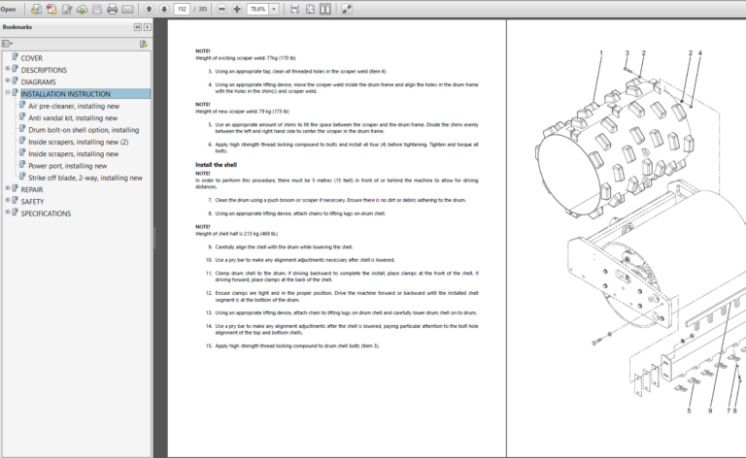Viewport: 746px width, 458px height.
Task: Open bookmark 'Drum bolt-on shell option, installing'
Action: [84, 130]
